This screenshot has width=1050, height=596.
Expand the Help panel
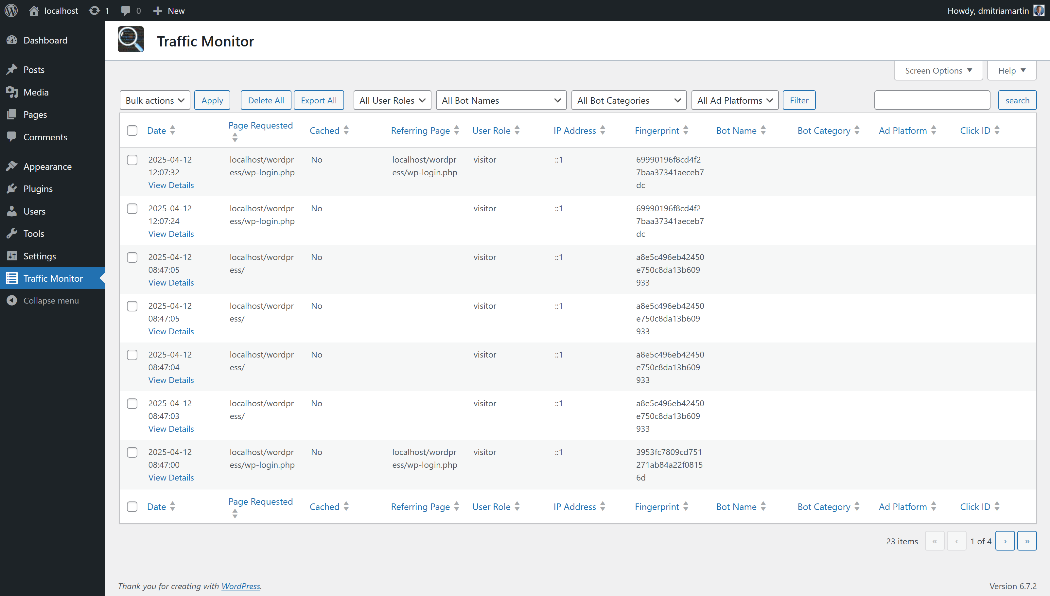coord(1011,70)
